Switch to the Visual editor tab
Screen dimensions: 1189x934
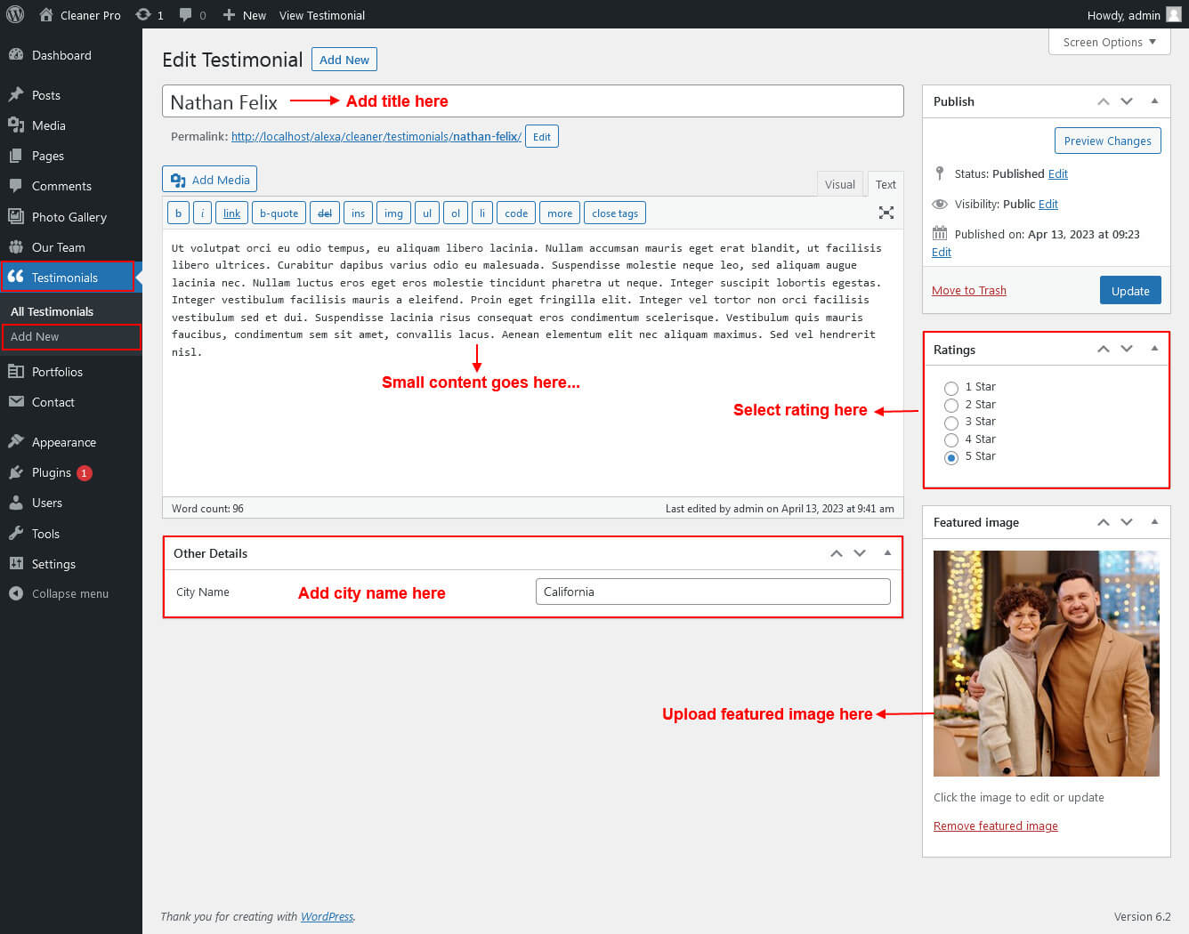point(839,184)
